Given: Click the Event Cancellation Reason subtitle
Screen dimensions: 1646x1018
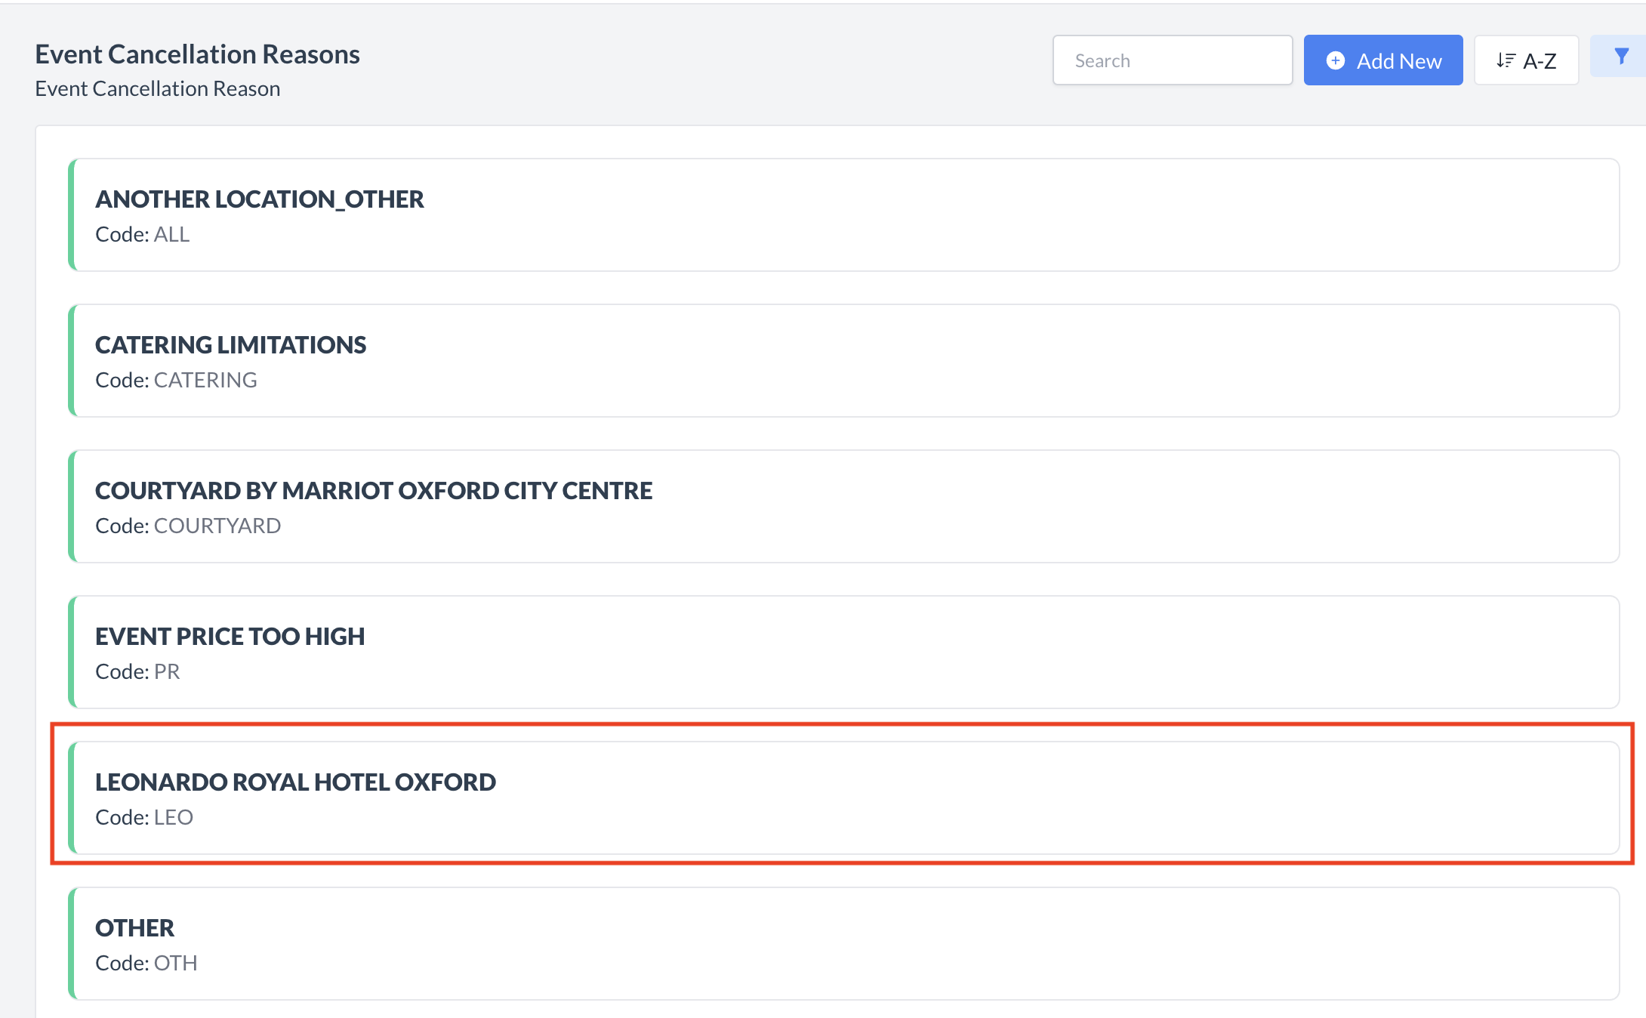Looking at the screenshot, I should [x=158, y=88].
